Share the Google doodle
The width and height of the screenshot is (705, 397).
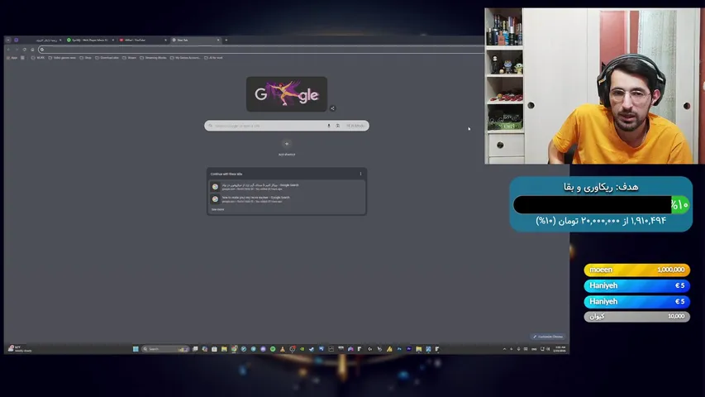coord(333,108)
